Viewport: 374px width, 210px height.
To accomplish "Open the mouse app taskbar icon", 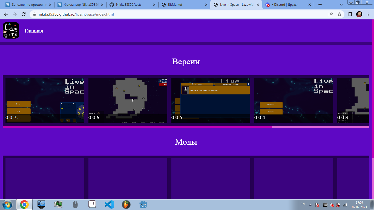I will coord(75,205).
